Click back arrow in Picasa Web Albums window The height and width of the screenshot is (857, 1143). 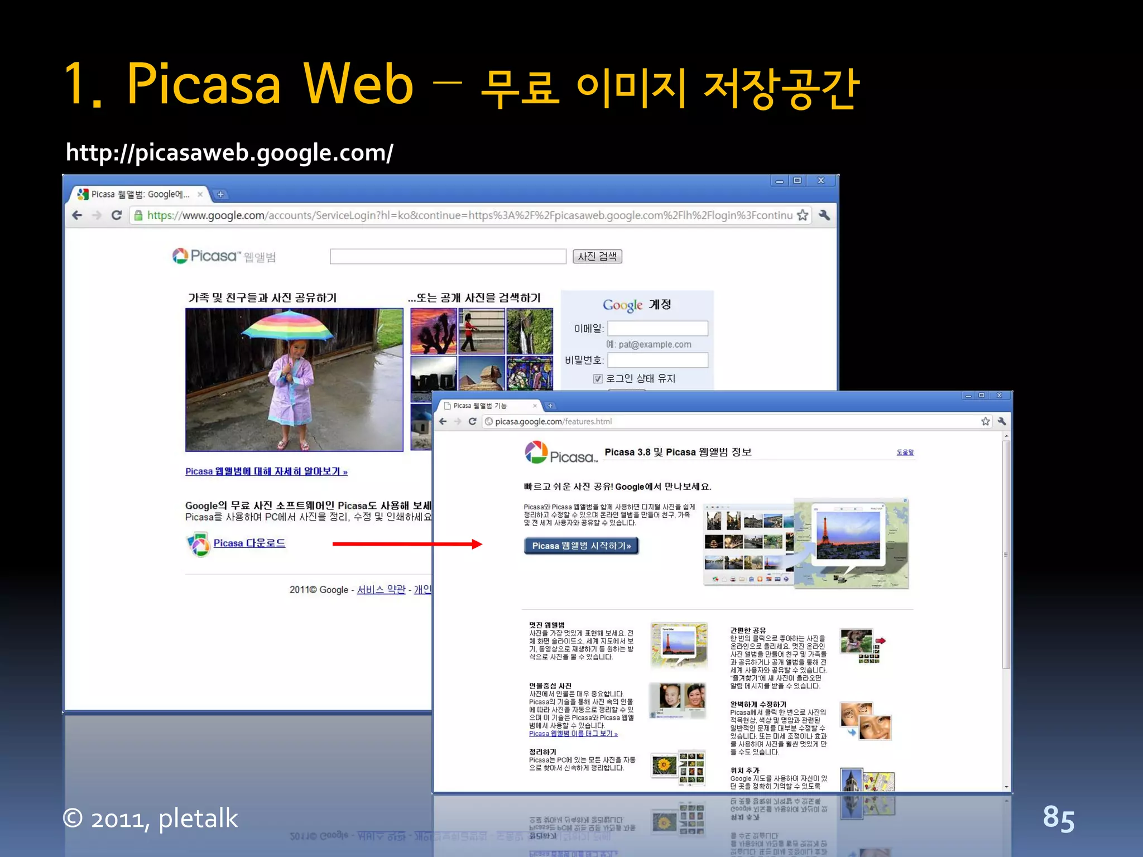[x=77, y=215]
